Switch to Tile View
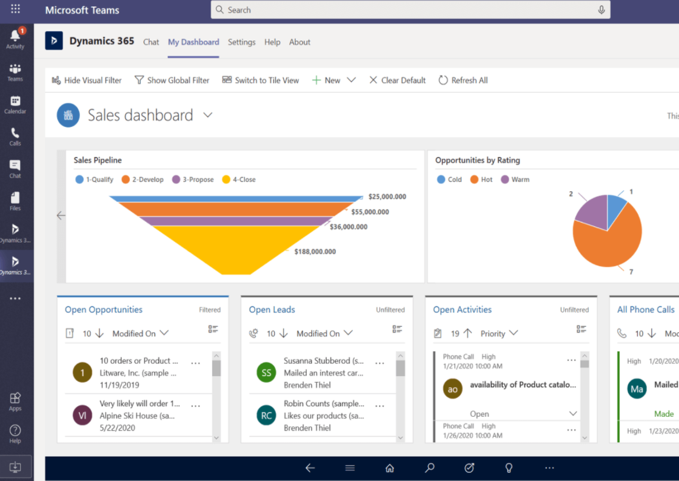 coord(261,80)
